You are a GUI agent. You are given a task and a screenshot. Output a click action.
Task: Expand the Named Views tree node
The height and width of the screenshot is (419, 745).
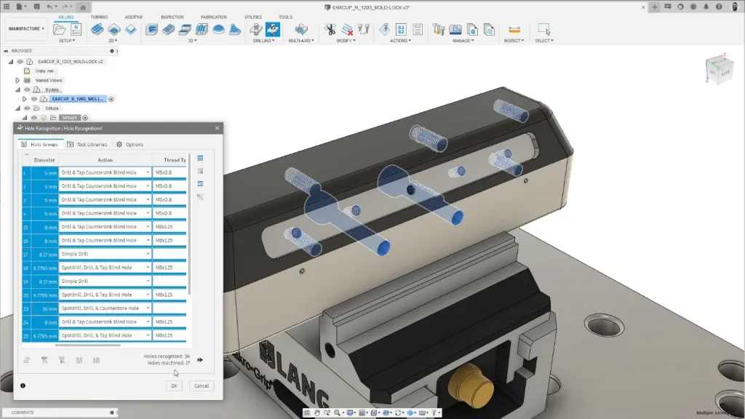[x=17, y=80]
